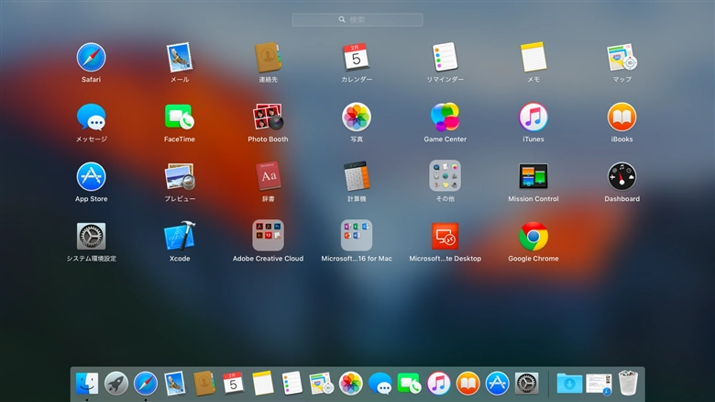Image resolution: width=715 pixels, height=402 pixels.
Task: Click Safari compass in the Dock
Action: [146, 383]
